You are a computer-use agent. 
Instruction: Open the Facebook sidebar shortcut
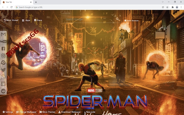(3, 49)
